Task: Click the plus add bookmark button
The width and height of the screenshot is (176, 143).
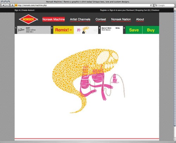Action: click(x=12, y=5)
